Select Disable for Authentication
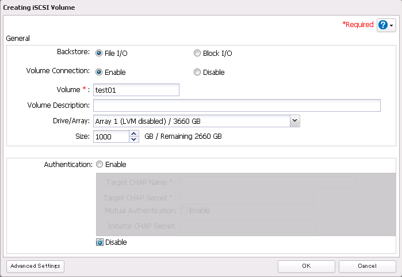402x277 pixels. 99,242
